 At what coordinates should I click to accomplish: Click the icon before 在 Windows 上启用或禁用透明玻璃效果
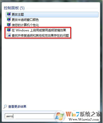pos(9,30)
